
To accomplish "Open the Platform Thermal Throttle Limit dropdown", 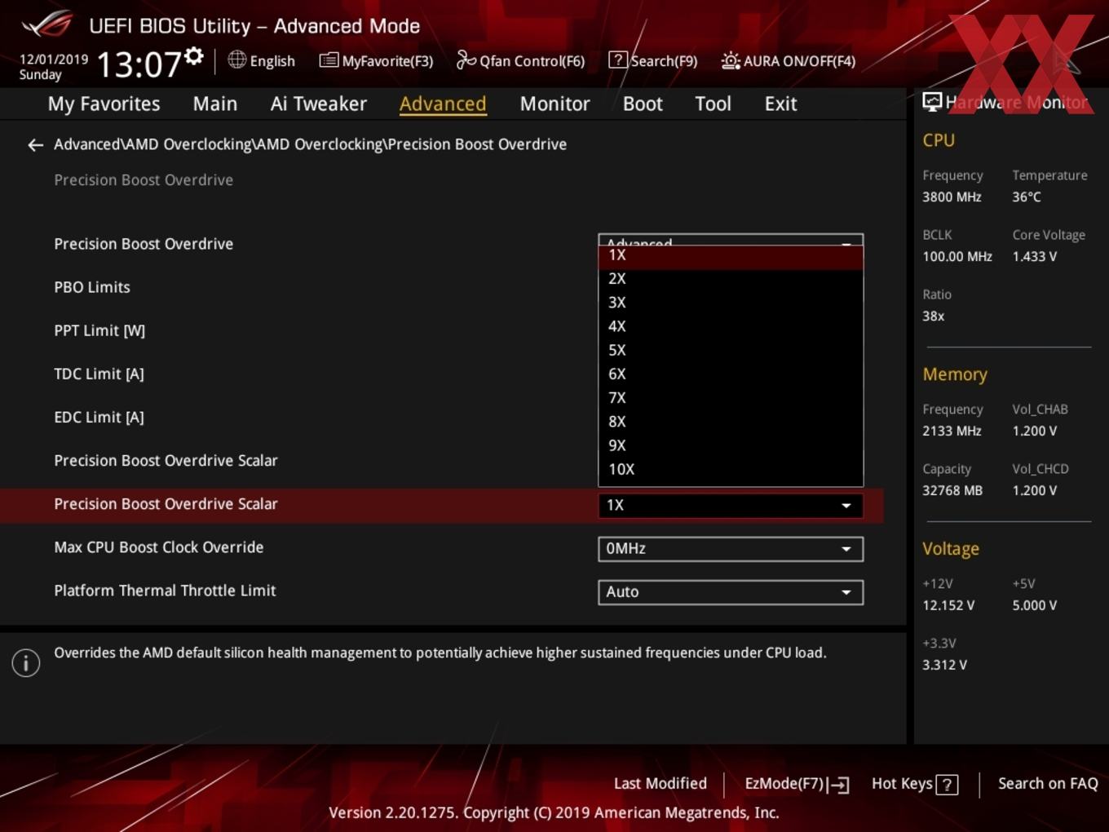I will click(x=731, y=591).
